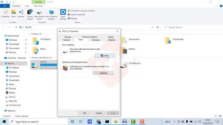Open the Cortana circle icon

click(x=72, y=122)
